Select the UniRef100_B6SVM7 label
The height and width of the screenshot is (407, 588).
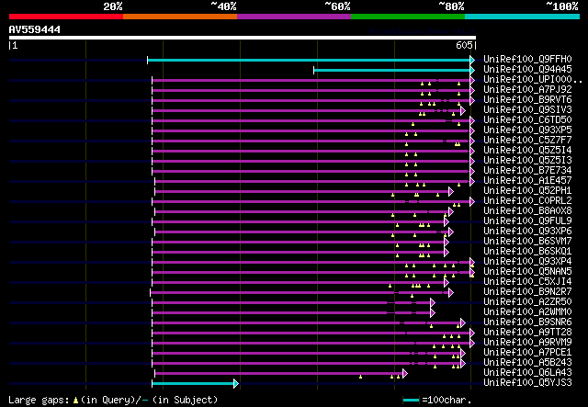(x=527, y=242)
